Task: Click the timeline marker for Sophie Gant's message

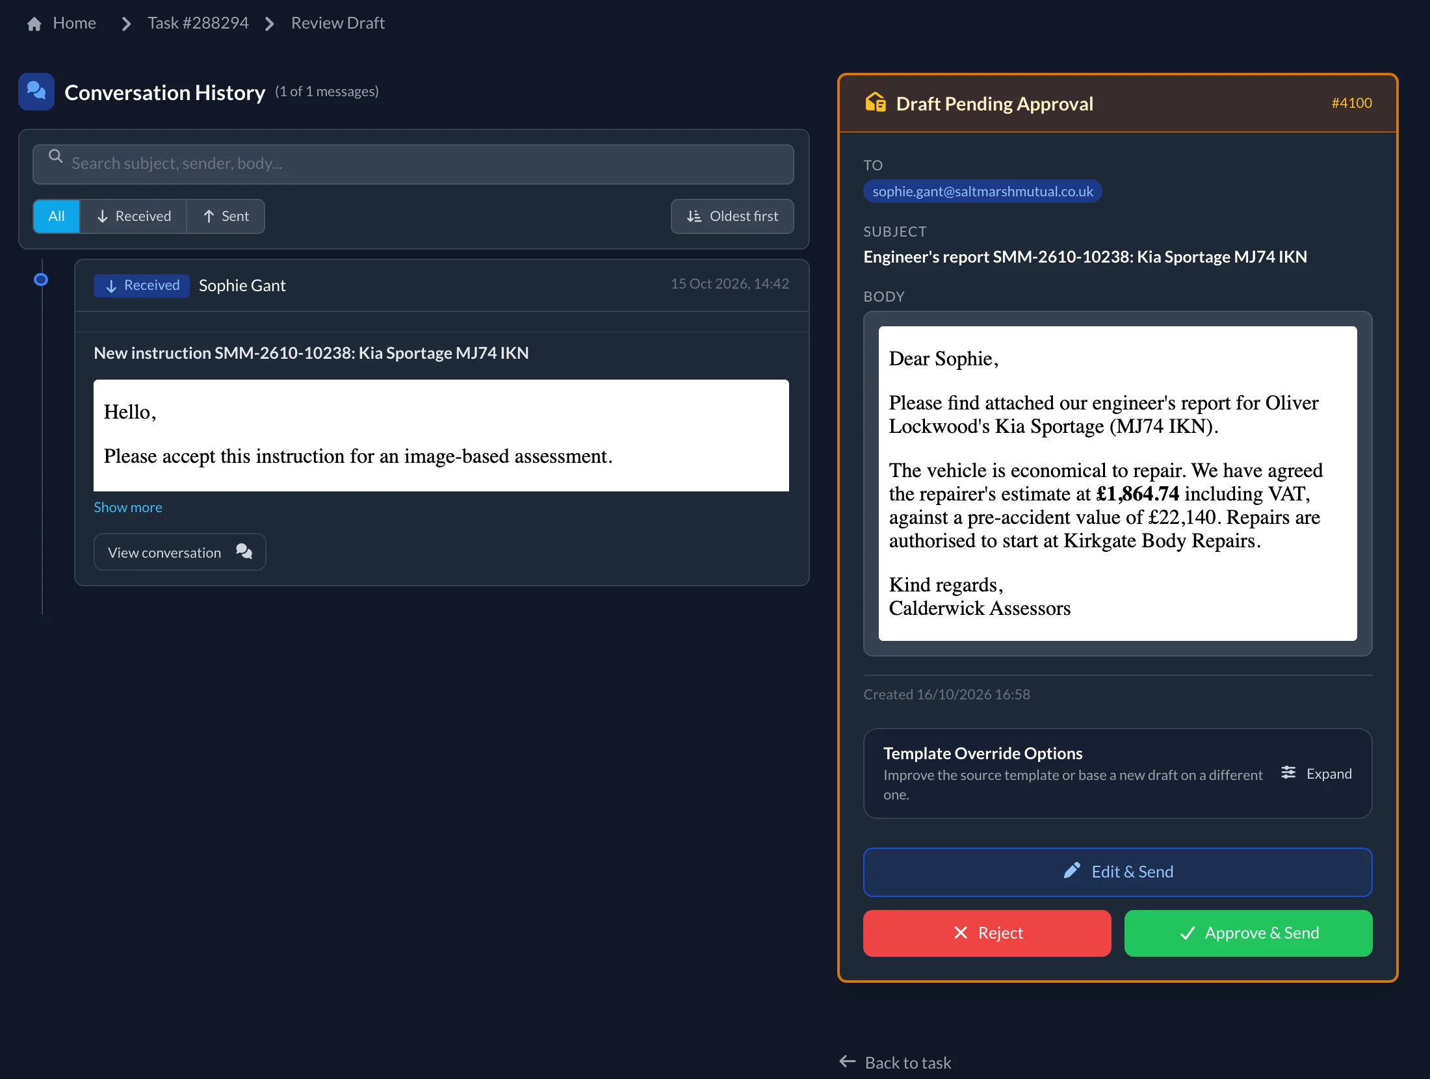Action: point(41,279)
